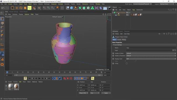
Task: Toggle the Y axis lock
Action: pos(49,8)
